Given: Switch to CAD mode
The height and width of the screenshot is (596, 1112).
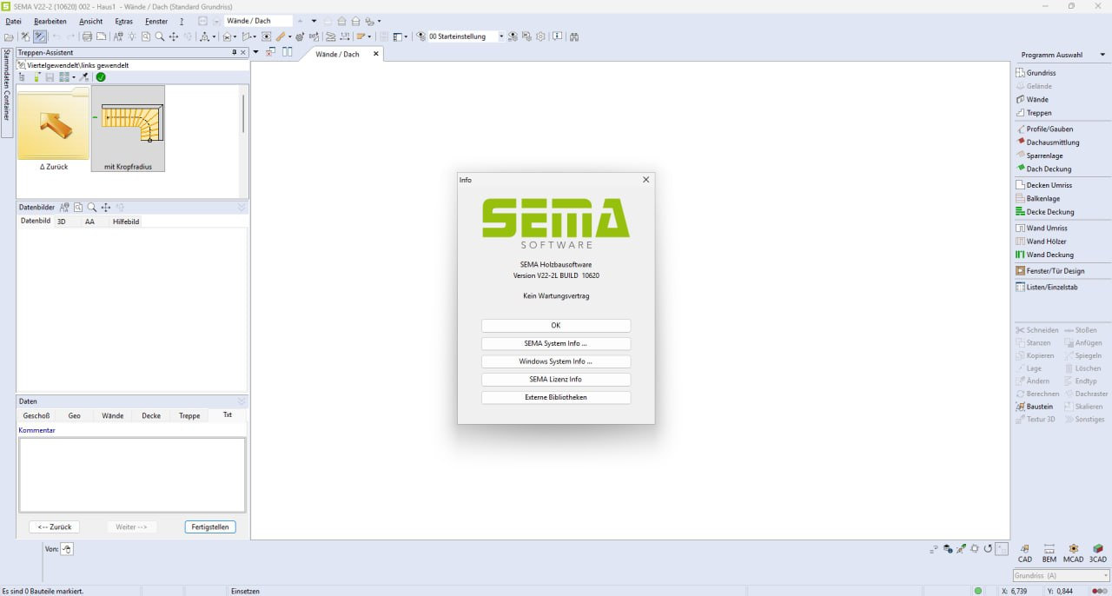Looking at the screenshot, I should pos(1025,553).
